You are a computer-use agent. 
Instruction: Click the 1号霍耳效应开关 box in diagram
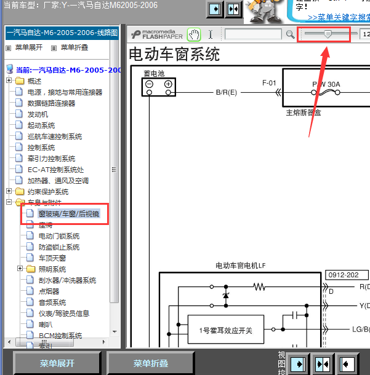pyautogui.click(x=226, y=330)
